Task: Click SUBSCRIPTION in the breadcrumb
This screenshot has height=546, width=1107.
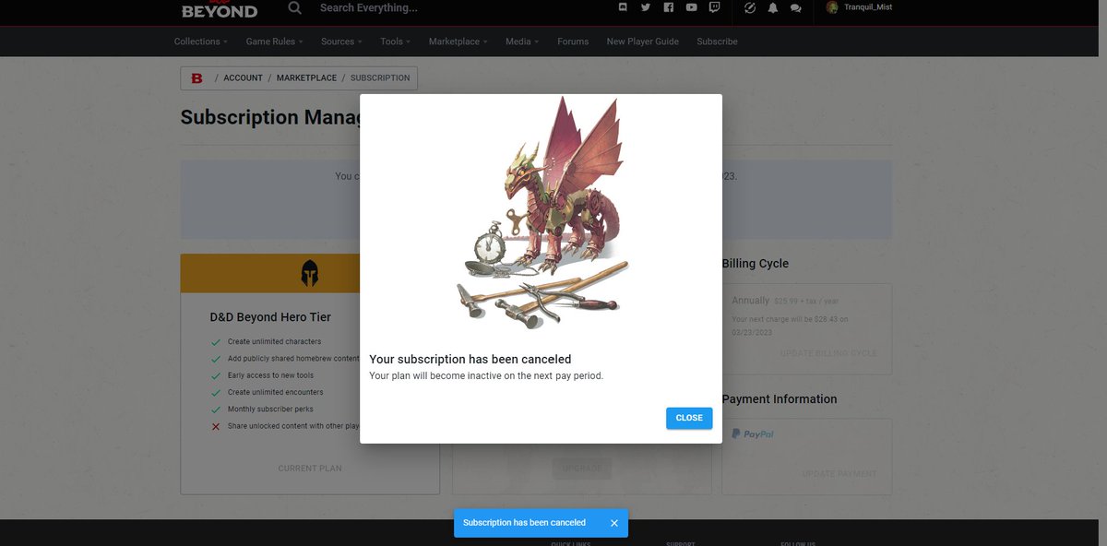Action: 380,78
